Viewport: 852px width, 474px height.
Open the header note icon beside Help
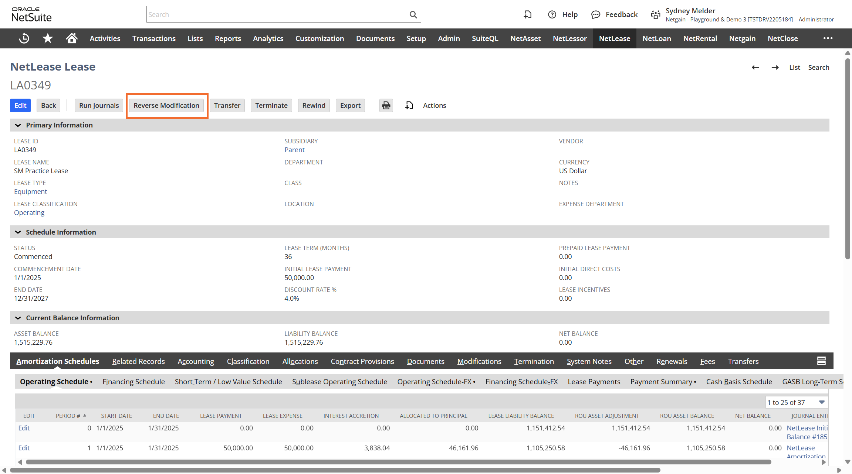(x=528, y=14)
